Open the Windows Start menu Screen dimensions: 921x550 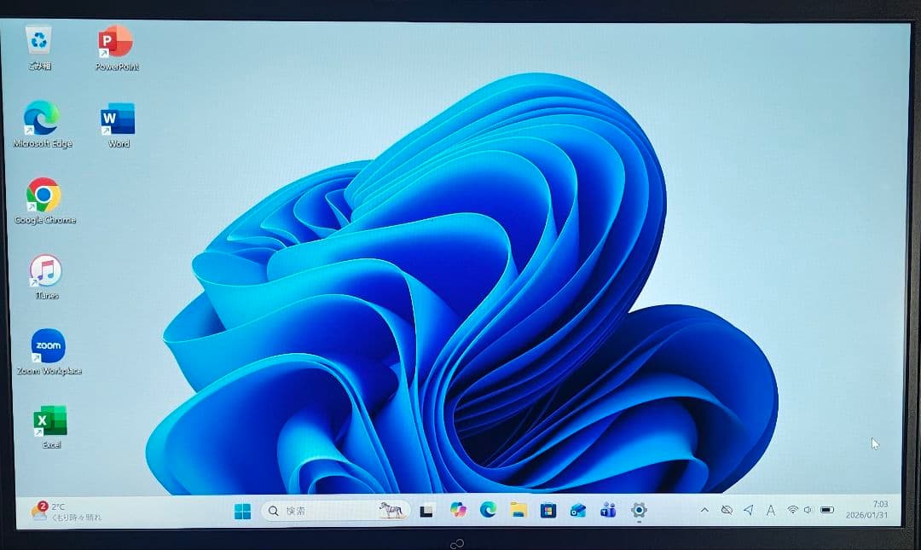[242, 511]
